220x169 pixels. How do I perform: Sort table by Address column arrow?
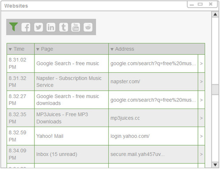point(112,49)
